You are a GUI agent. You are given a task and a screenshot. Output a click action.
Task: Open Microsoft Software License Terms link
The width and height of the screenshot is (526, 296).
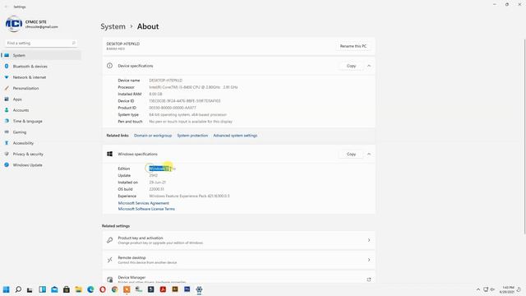146,209
